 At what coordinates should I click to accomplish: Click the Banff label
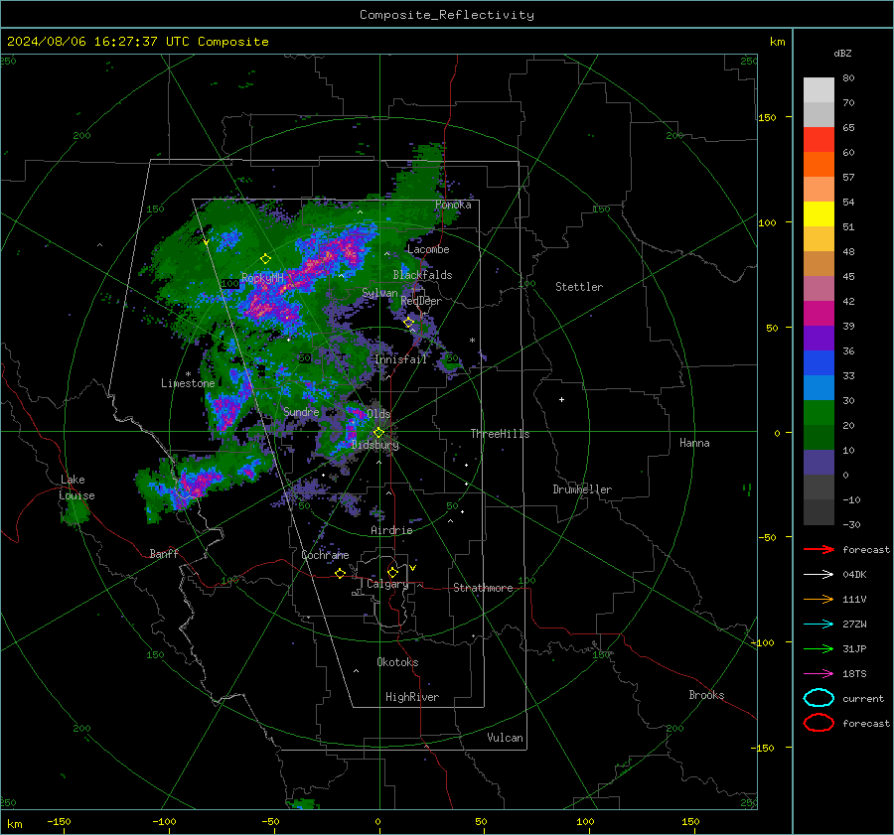pos(164,554)
